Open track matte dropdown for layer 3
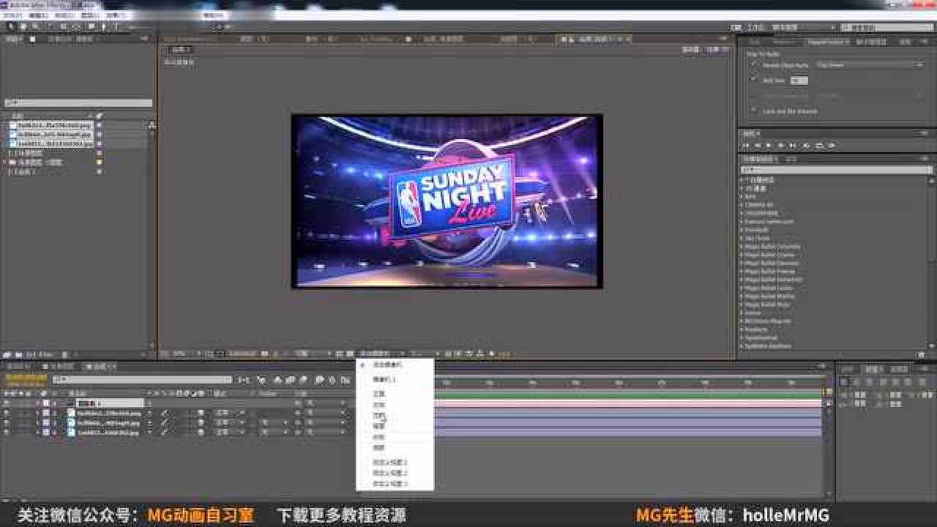The height and width of the screenshot is (527, 937). (x=273, y=422)
